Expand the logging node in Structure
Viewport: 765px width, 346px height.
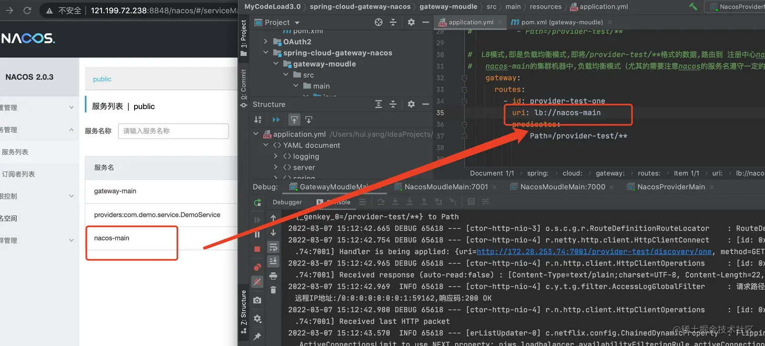coord(276,157)
